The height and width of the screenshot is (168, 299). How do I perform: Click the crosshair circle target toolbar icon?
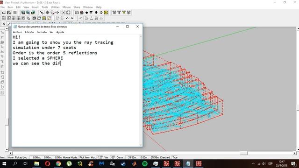coord(47,13)
